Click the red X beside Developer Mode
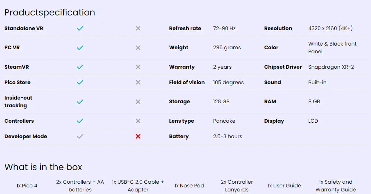This screenshot has width=371, height=194. point(138,136)
